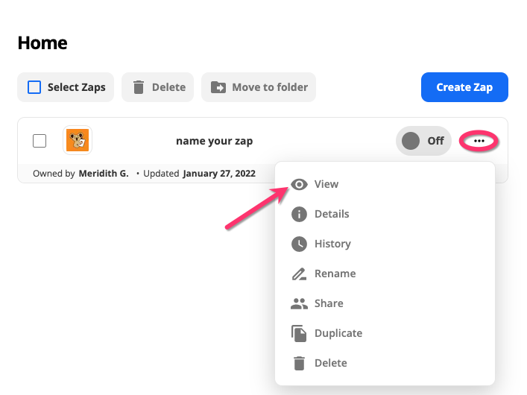Open History from the zap menu
This screenshot has height=395, width=527.
[332, 244]
